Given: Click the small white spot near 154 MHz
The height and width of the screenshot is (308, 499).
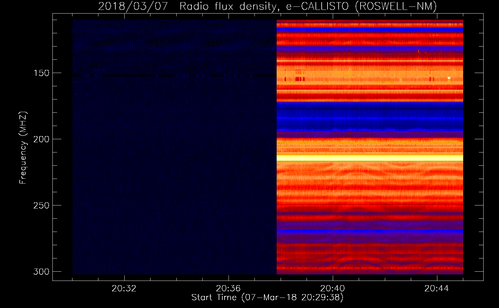Looking at the screenshot, I should [449, 78].
